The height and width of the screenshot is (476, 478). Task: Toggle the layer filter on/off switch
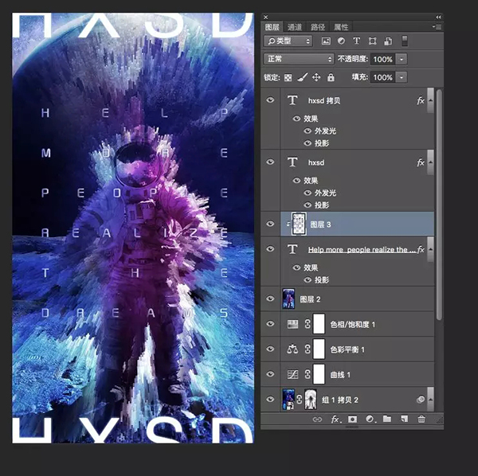(x=405, y=41)
